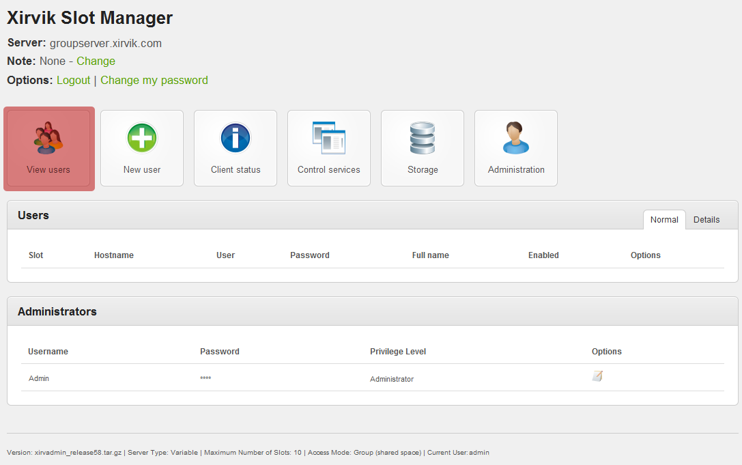This screenshot has width=742, height=465.
Task: Click the New user green plus icon
Action: coord(142,138)
